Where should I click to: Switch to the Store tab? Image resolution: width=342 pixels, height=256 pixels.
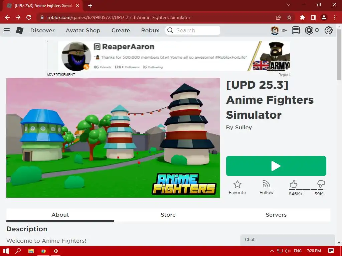[x=168, y=215]
